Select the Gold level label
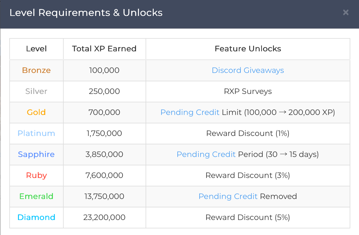This screenshot has width=359, height=235. coord(36,112)
